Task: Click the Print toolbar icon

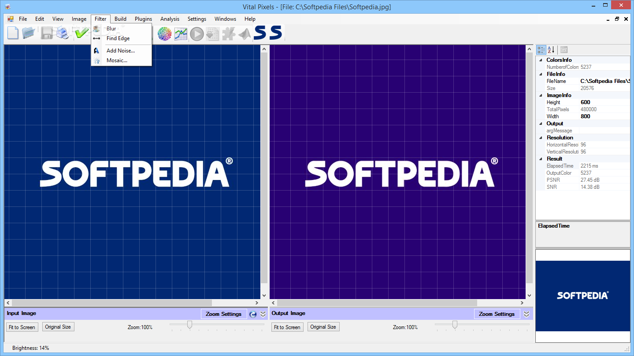Action: [63, 33]
